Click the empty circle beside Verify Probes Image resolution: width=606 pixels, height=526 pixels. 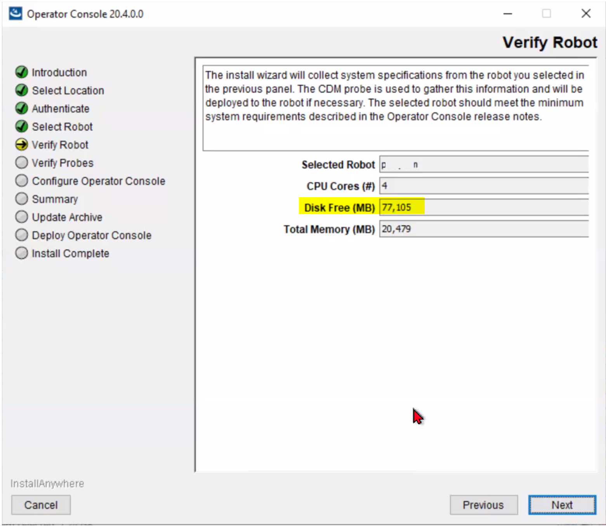[22, 163]
